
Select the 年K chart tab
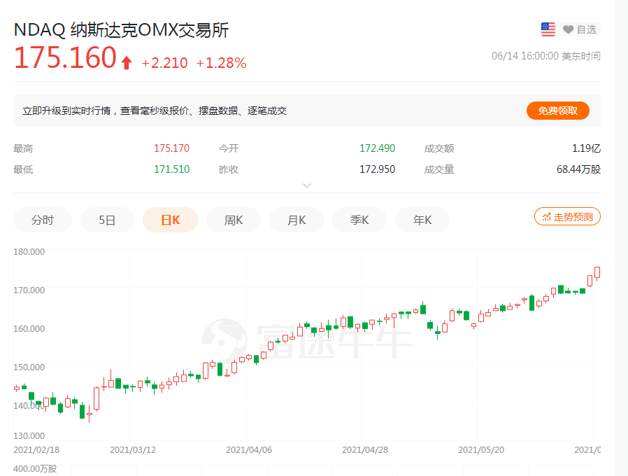point(422,220)
